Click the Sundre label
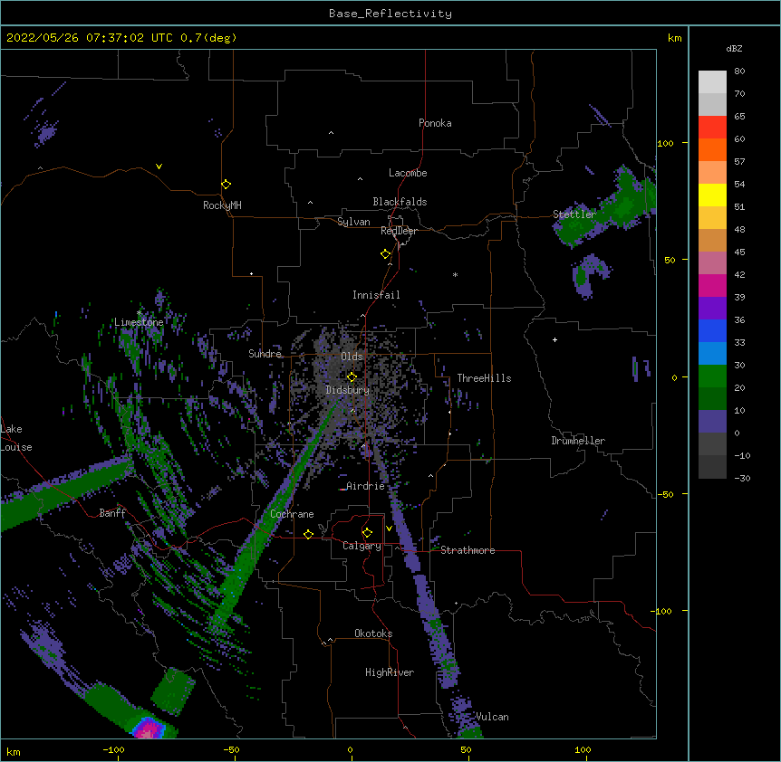The height and width of the screenshot is (762, 781). tap(265, 354)
